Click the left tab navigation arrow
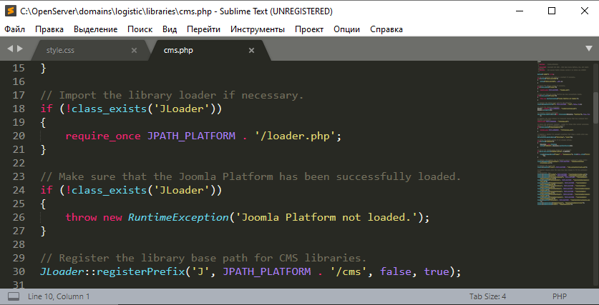 pyautogui.click(x=11, y=49)
